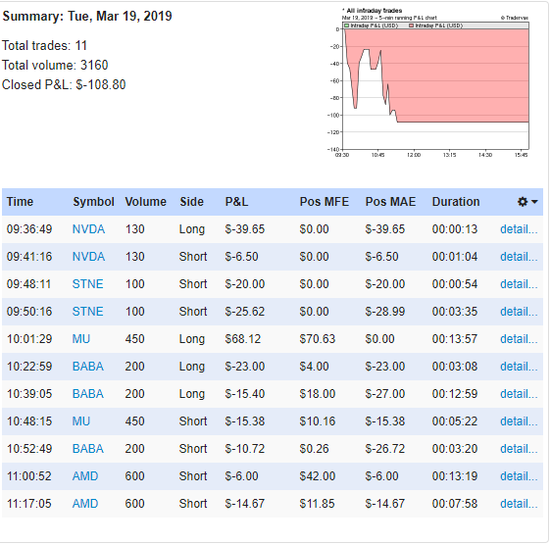This screenshot has height=544, width=551.
Task: Select the 10:01:29 time cell
Action: coord(29,339)
